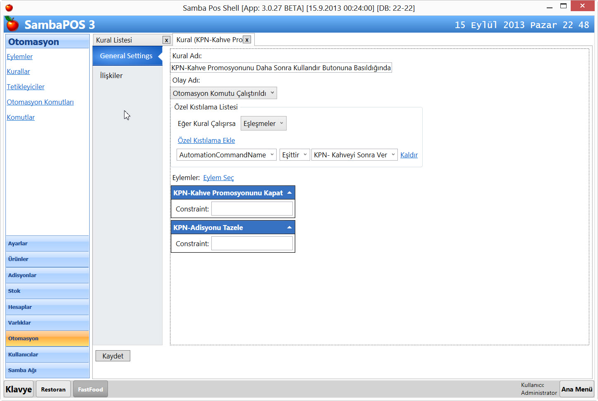The height and width of the screenshot is (401, 598).
Task: Close the Kural KPN-Kahve tab
Action: [x=247, y=40]
